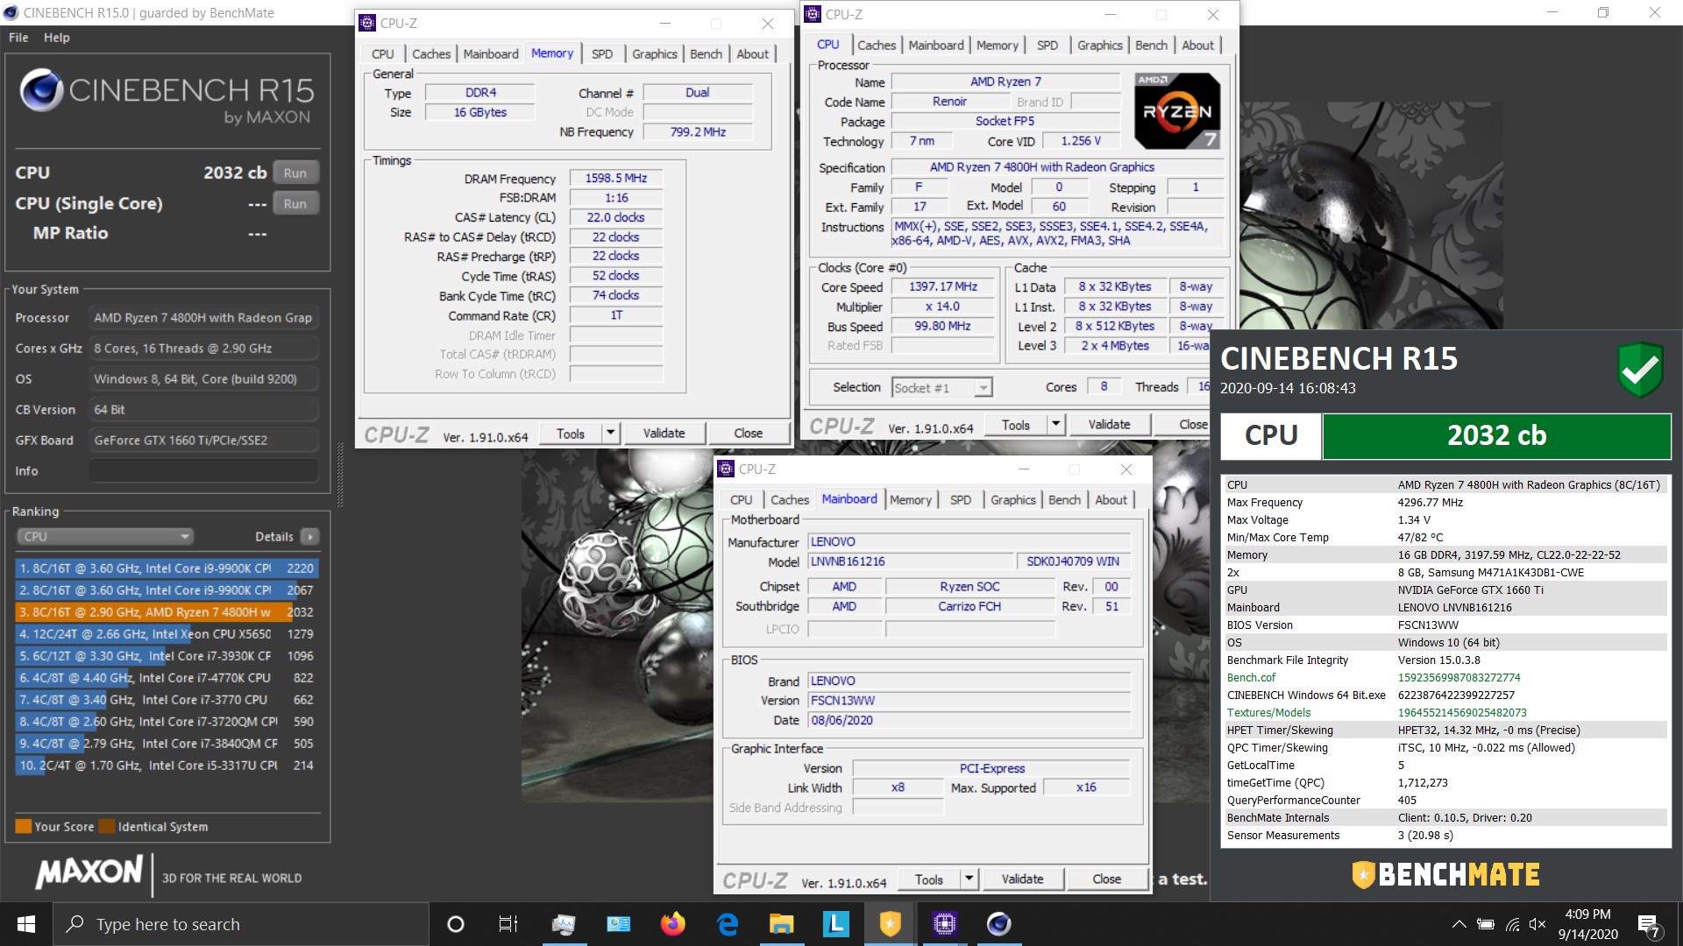Click the MAXON logo at bottom left
Viewport: 1683px width, 946px height.
[89, 872]
